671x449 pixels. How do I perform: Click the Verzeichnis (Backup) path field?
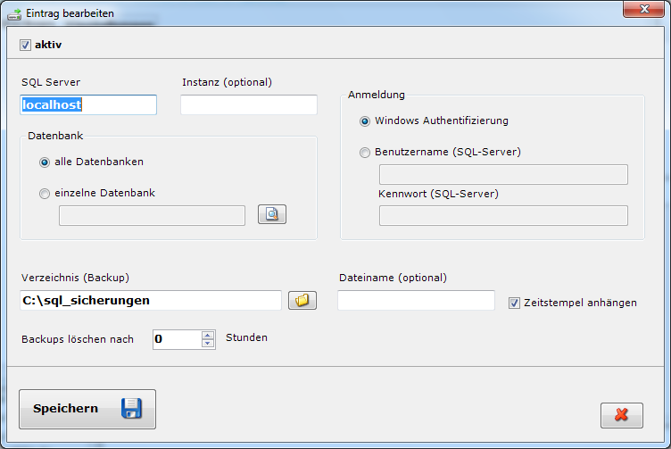pos(151,301)
